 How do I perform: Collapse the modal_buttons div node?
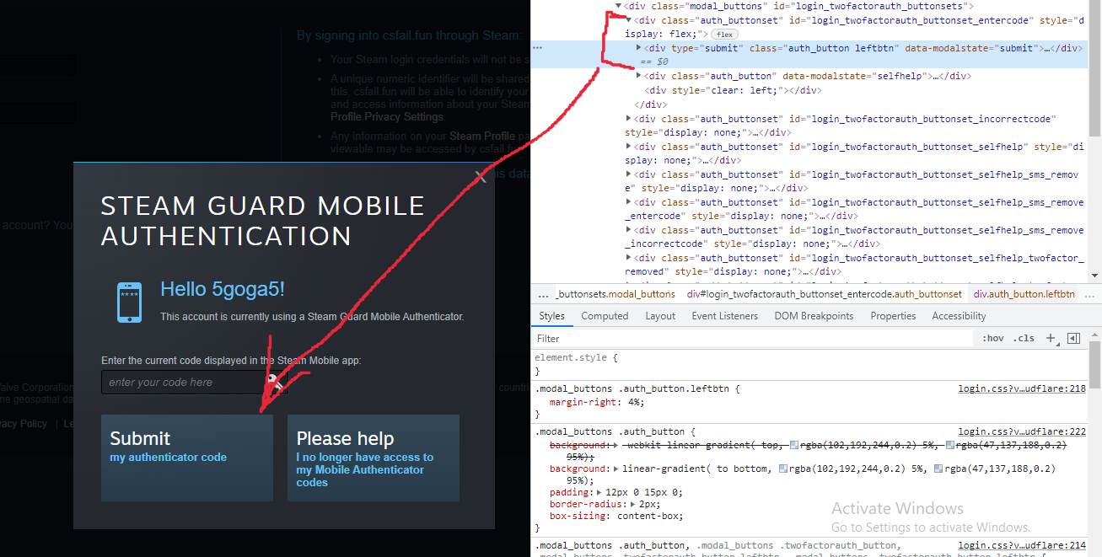pyautogui.click(x=619, y=6)
